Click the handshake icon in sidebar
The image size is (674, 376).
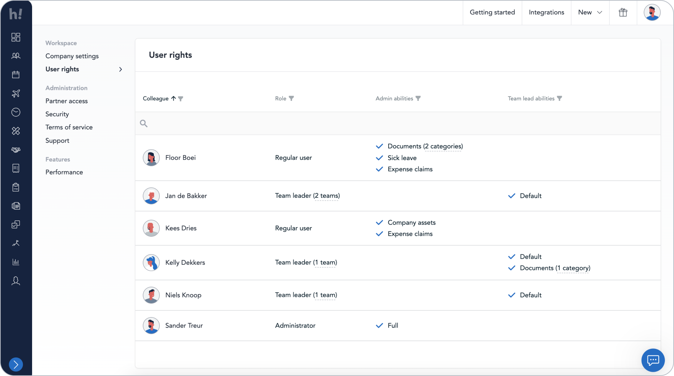[x=16, y=150]
